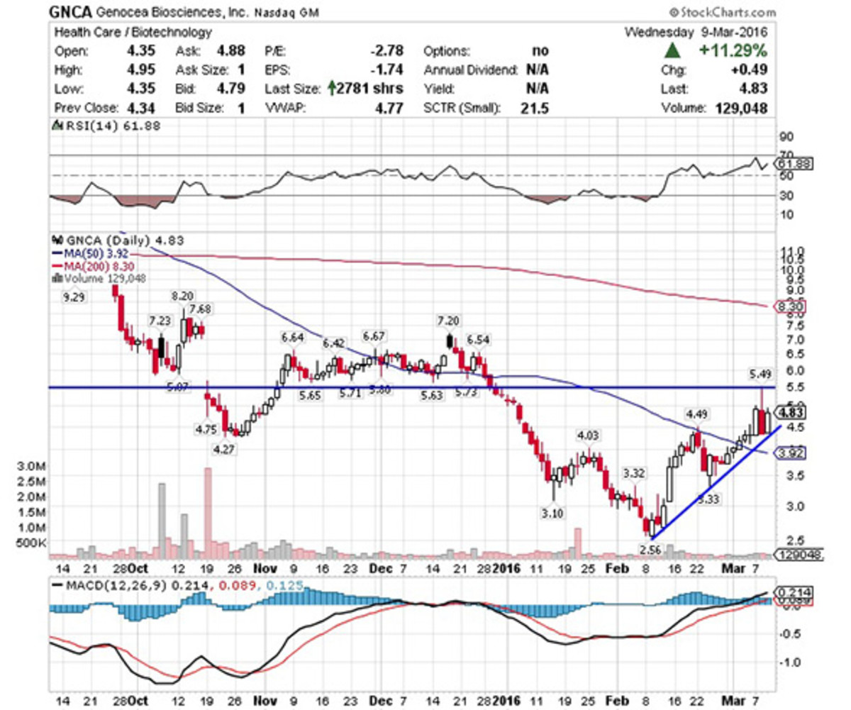
Task: Click the boxed 3.92 MA(50) value at right
Action: (791, 453)
